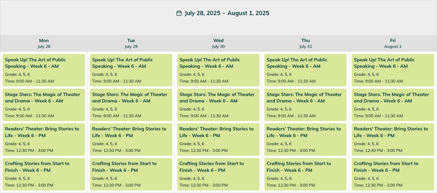Open Monday's Speak Up! Public Speaking class
437x193 pixels.
44,70
